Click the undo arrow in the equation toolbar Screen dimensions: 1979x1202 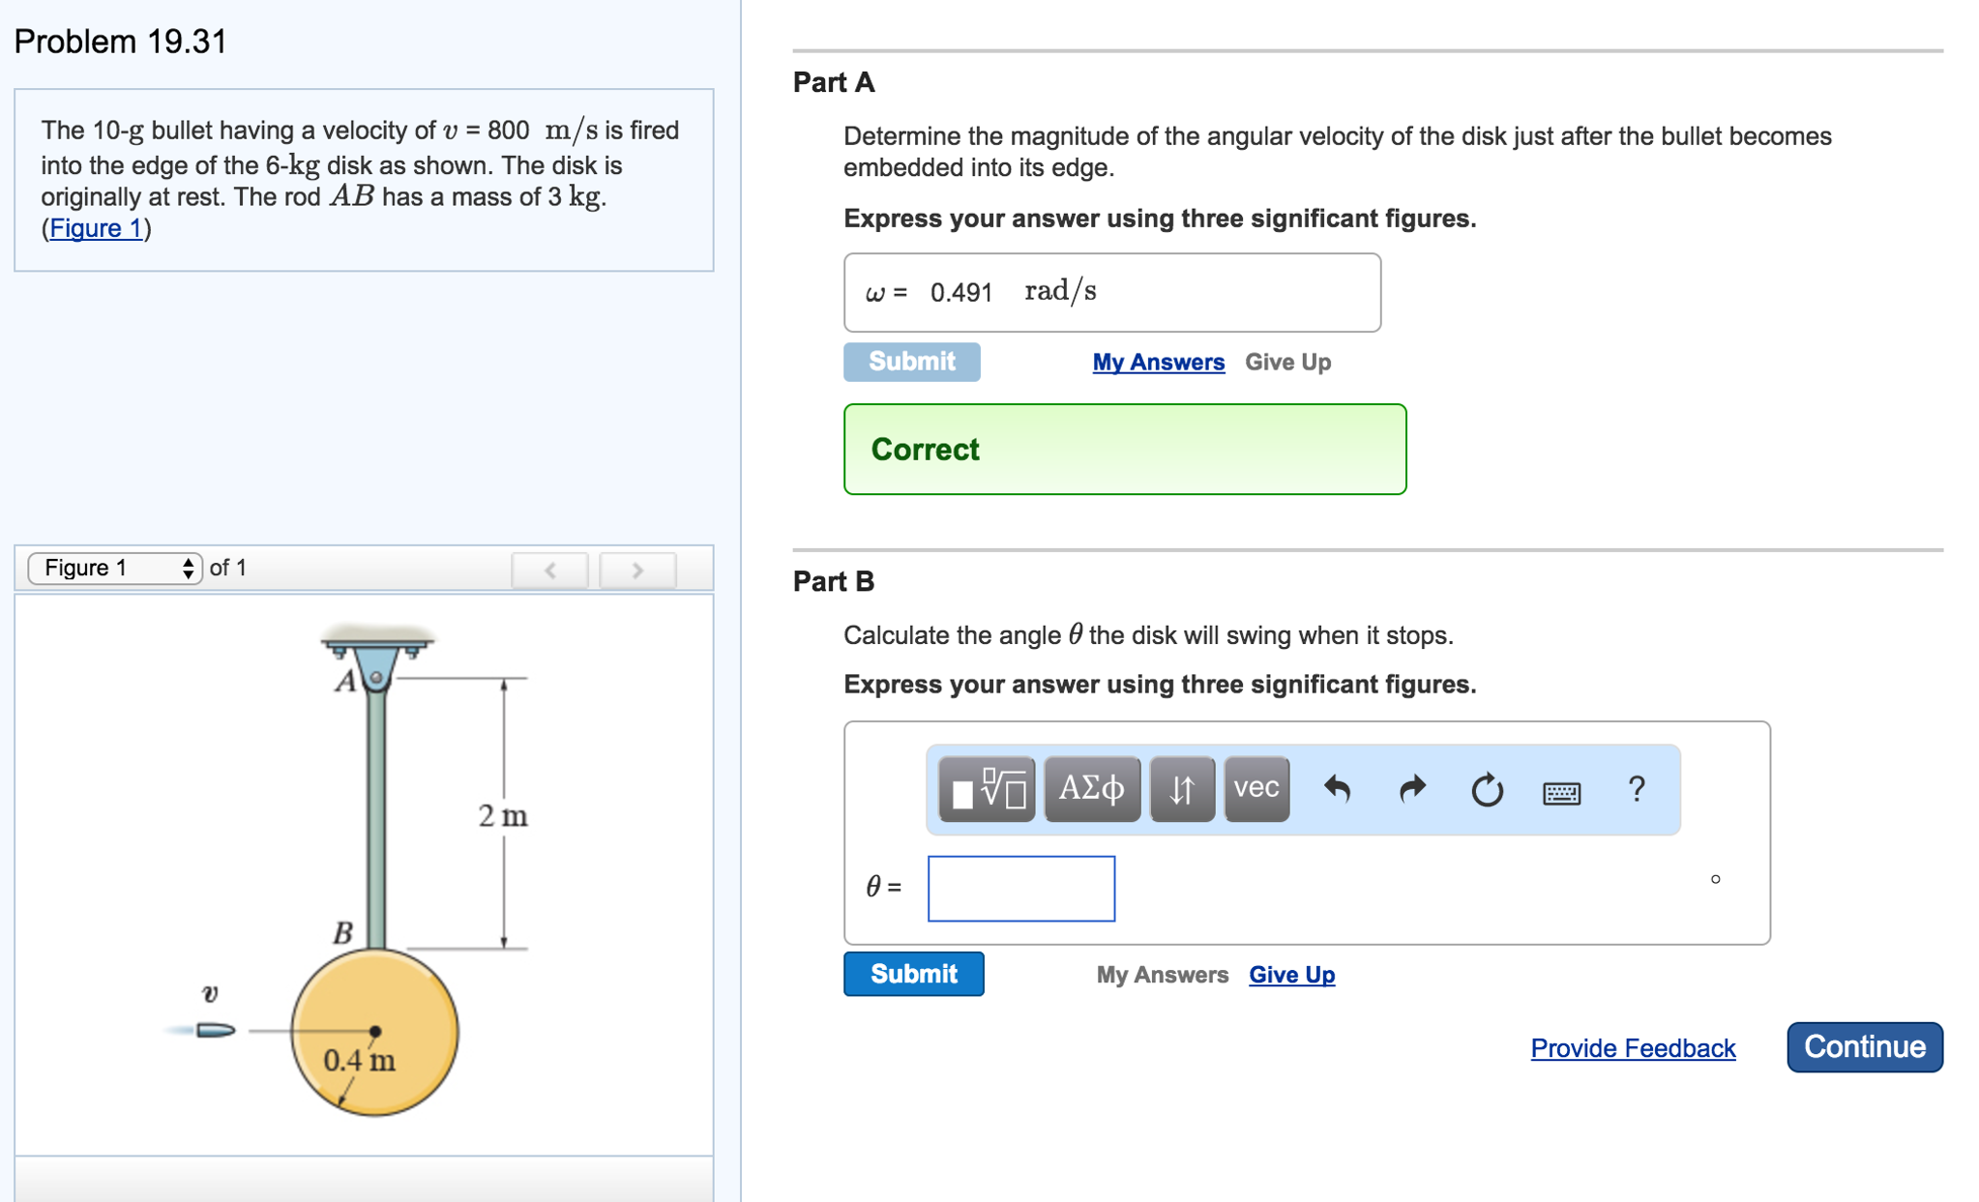click(x=1337, y=789)
